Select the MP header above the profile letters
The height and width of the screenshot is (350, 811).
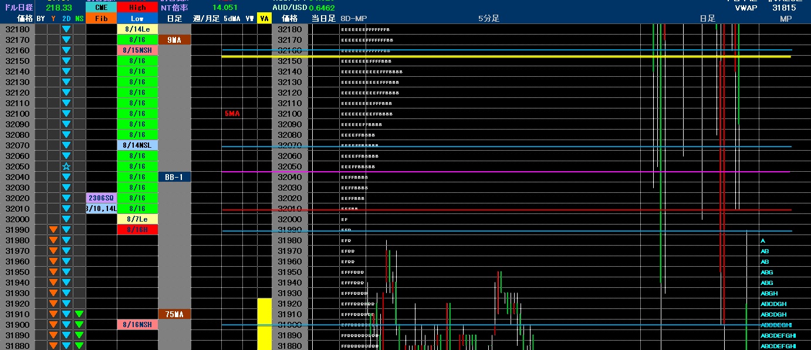[786, 19]
